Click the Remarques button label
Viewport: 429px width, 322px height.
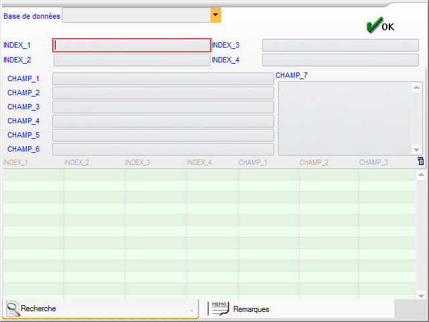tap(251, 309)
